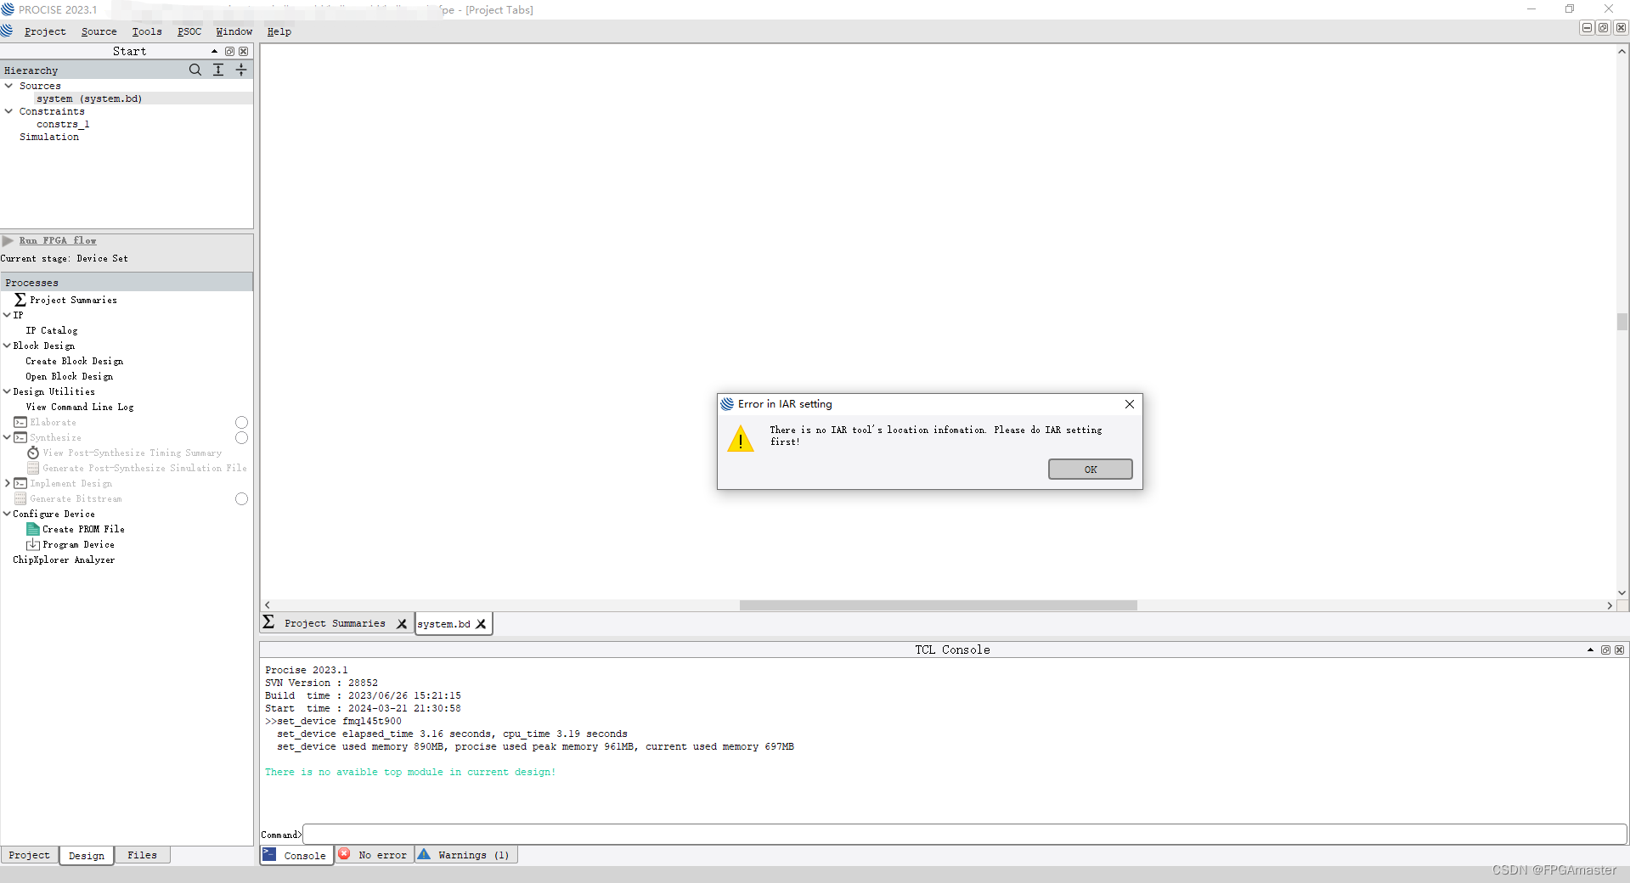Click the Program Device icon
Viewport: 1630px width, 883px height.
pos(32,544)
